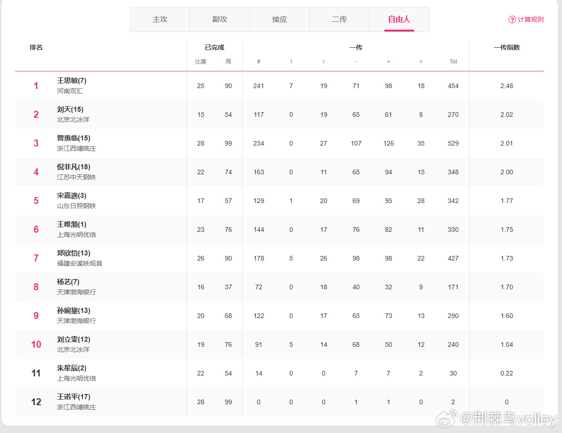Click rank number 12

pyautogui.click(x=36, y=402)
